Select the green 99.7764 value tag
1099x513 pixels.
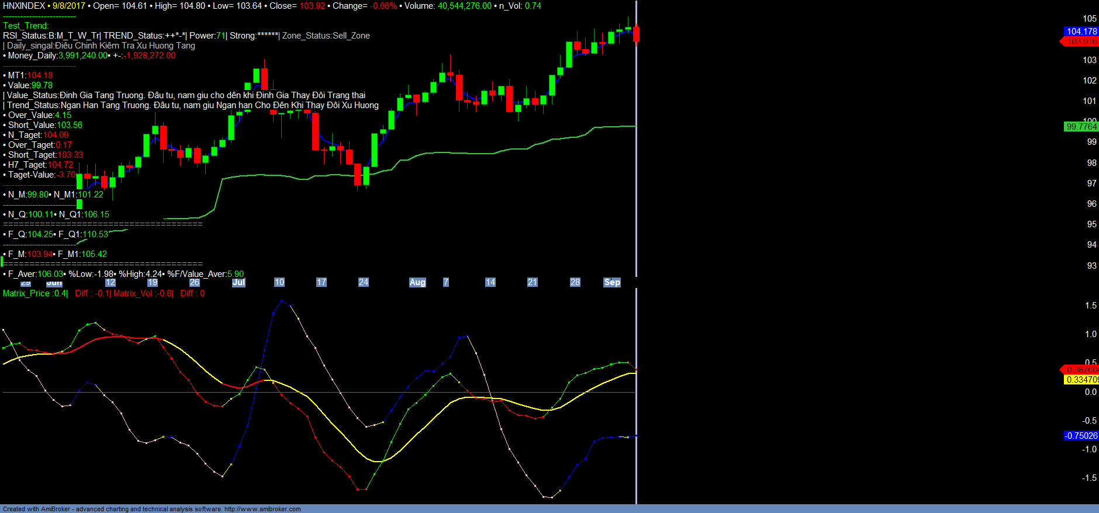click(x=1081, y=127)
